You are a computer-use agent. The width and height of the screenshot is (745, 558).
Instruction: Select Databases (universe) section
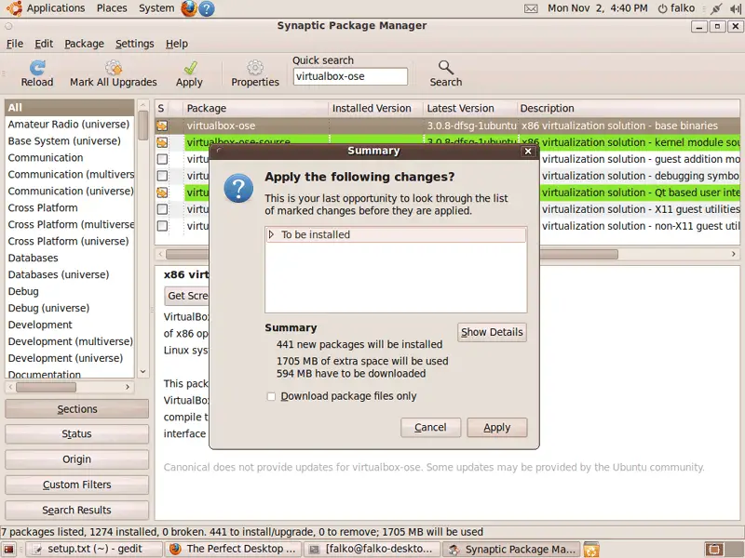[x=69, y=274]
